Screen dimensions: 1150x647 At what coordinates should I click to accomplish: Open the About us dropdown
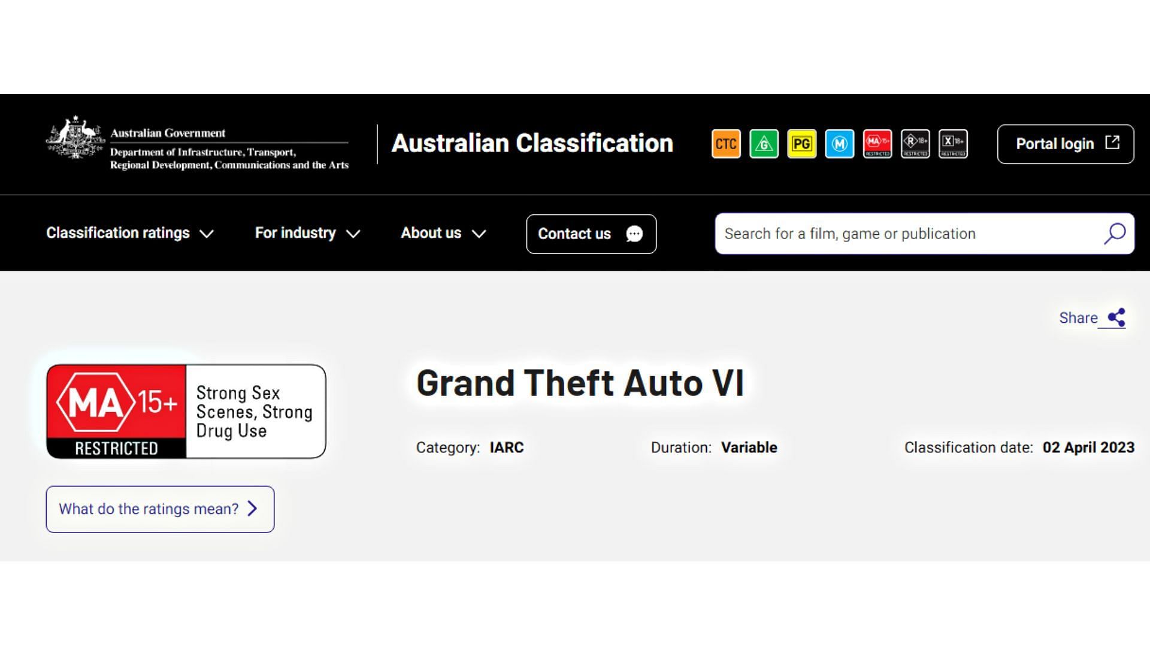pyautogui.click(x=443, y=233)
